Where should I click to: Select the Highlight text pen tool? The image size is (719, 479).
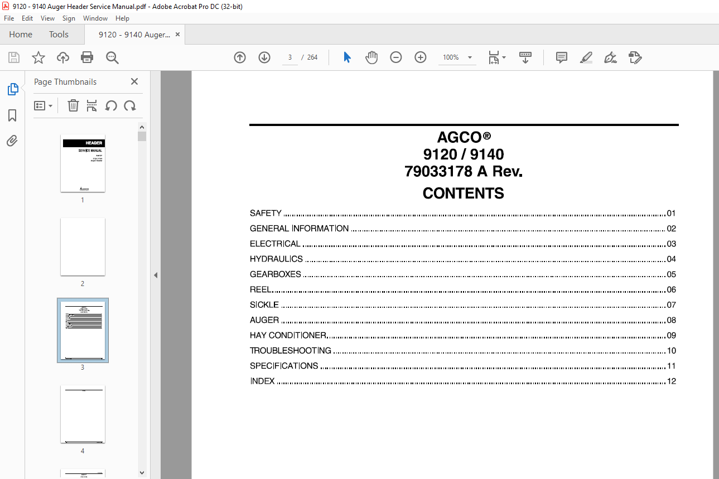click(586, 57)
